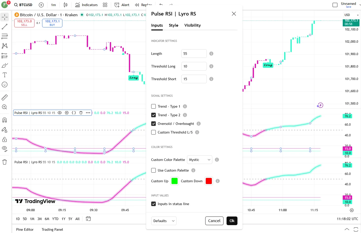Disable the Trend - Type 2 checkbox
The height and width of the screenshot is (233, 361).
point(153,115)
